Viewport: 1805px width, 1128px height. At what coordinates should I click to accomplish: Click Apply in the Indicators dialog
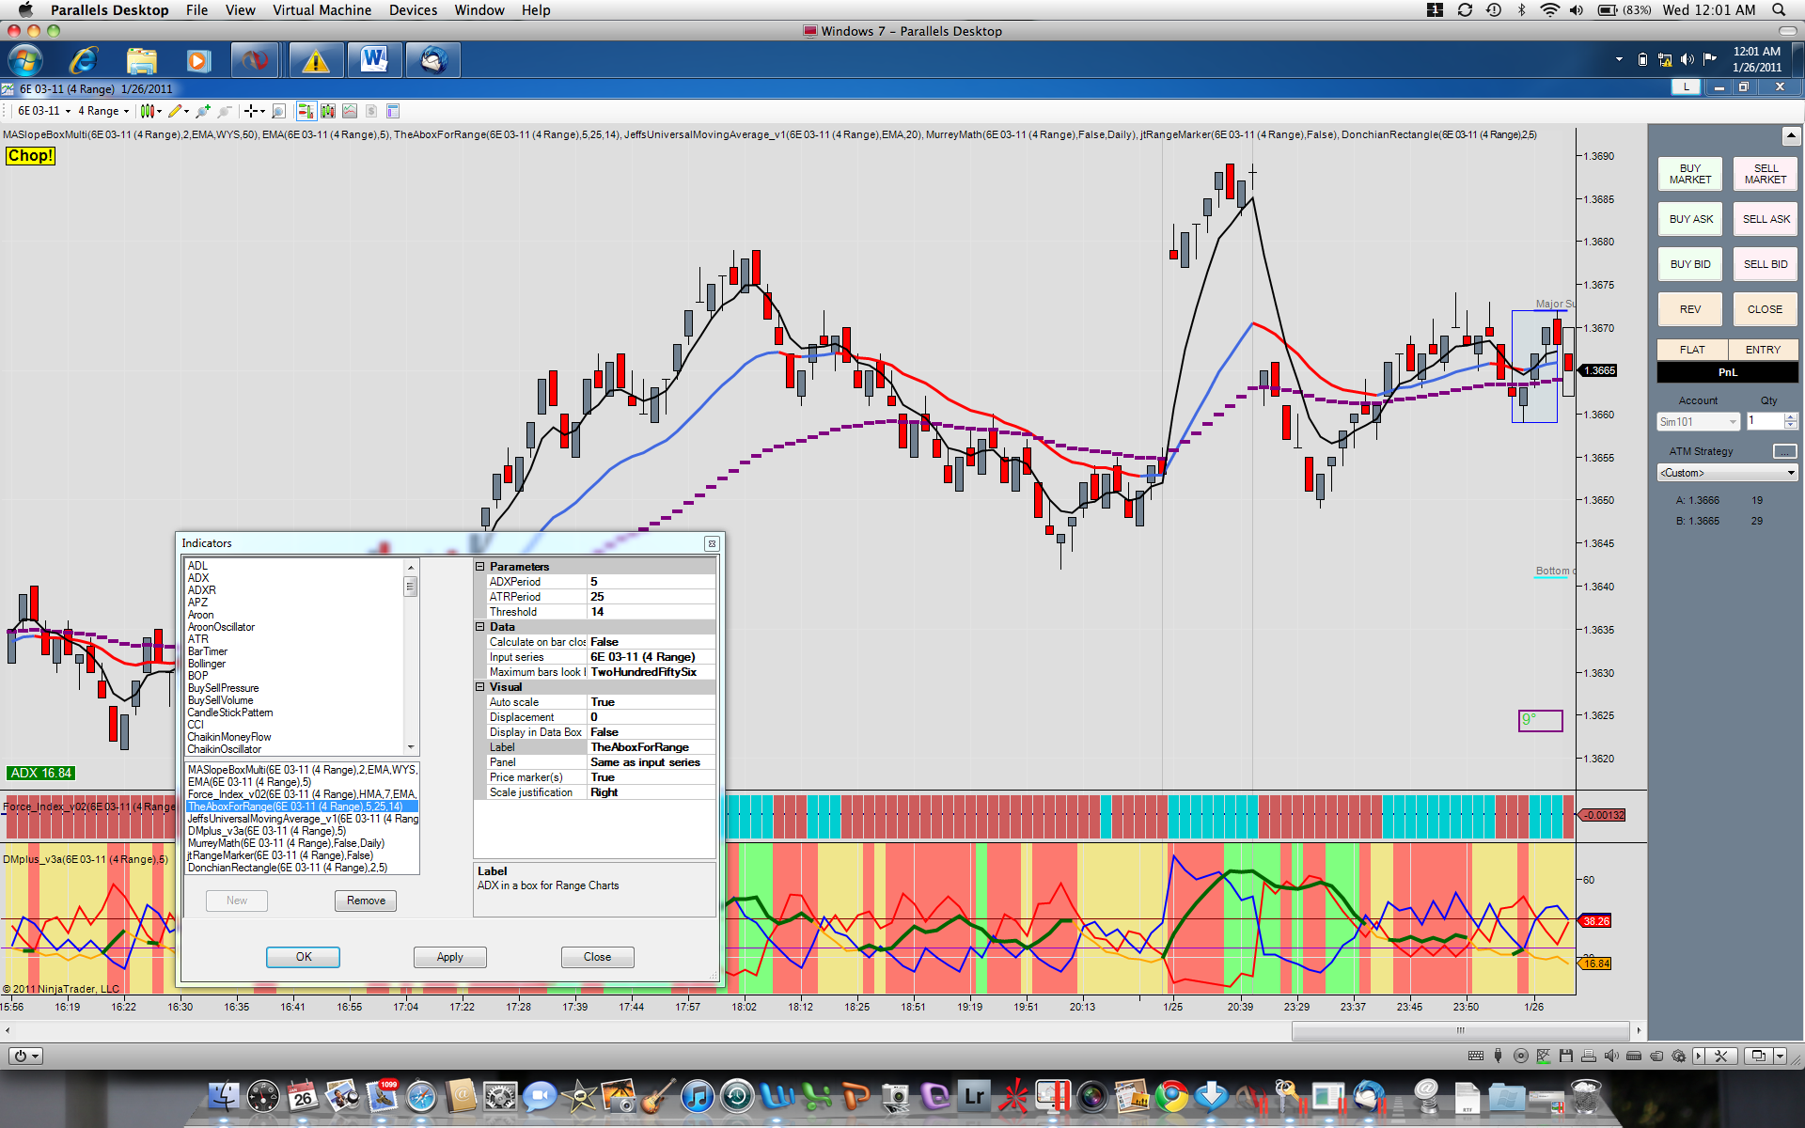[450, 957]
